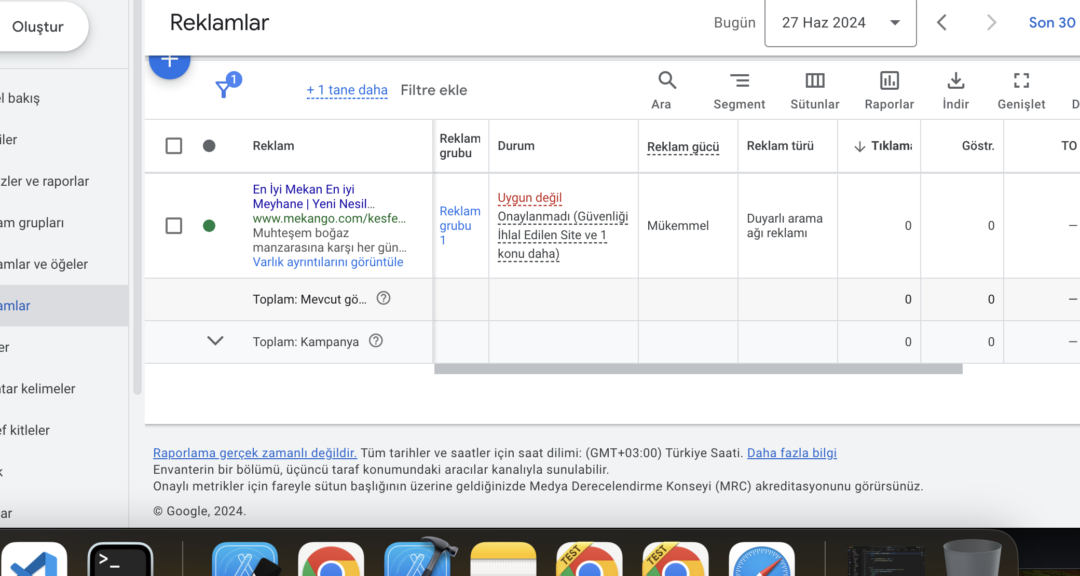The image size is (1080, 576).
Task: Click the Onaylanmadı disapproval reason text
Action: click(563, 235)
